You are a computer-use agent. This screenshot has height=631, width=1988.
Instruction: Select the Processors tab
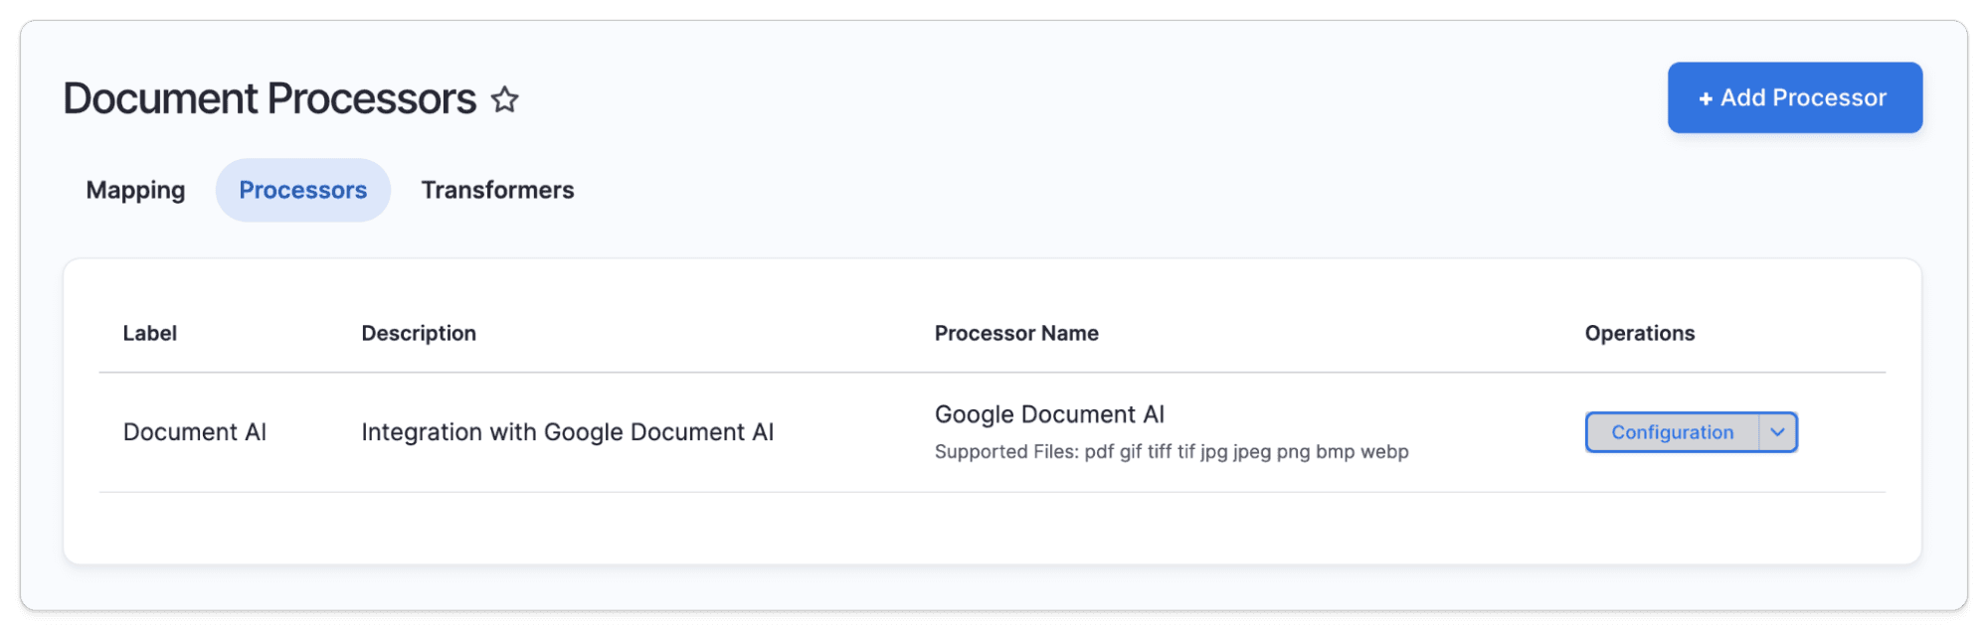tap(303, 190)
